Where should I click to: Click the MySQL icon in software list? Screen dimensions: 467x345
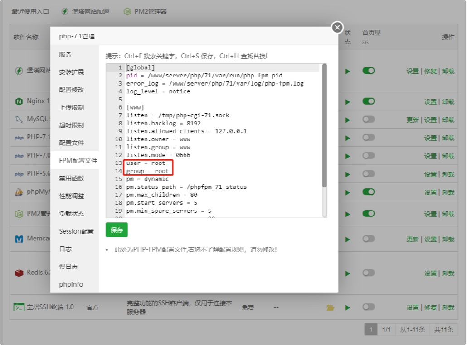point(19,120)
